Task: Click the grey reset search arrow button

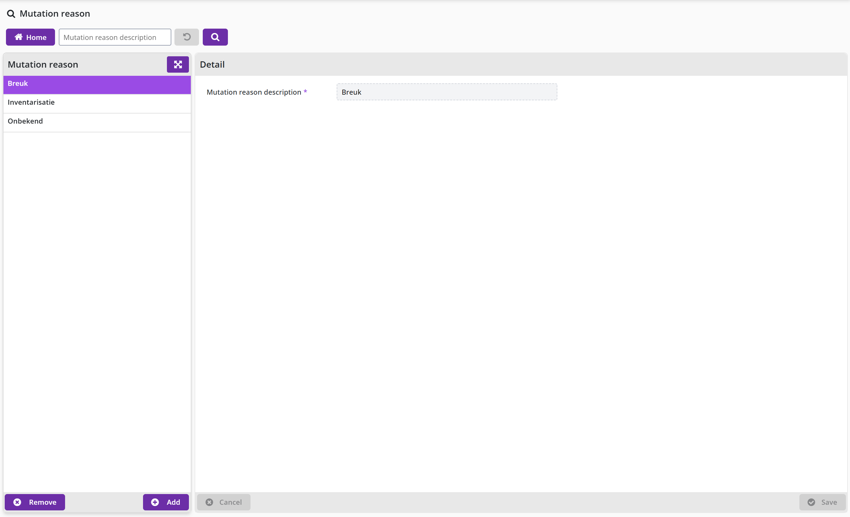Action: tap(187, 37)
